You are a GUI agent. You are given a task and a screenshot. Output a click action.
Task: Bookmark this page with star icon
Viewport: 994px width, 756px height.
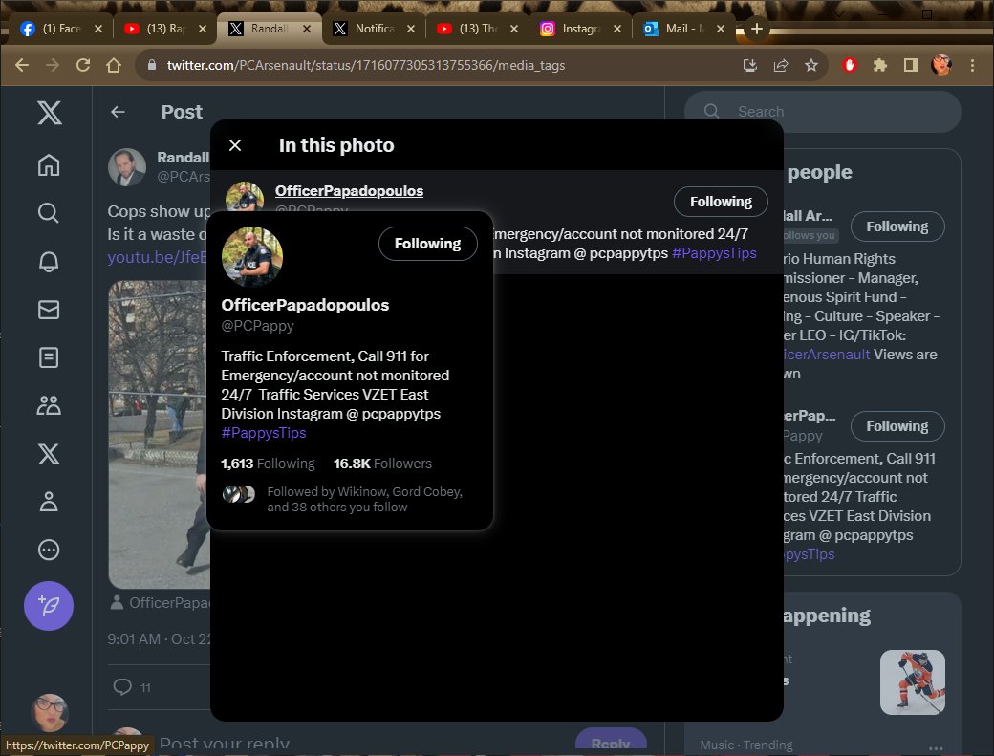point(810,65)
